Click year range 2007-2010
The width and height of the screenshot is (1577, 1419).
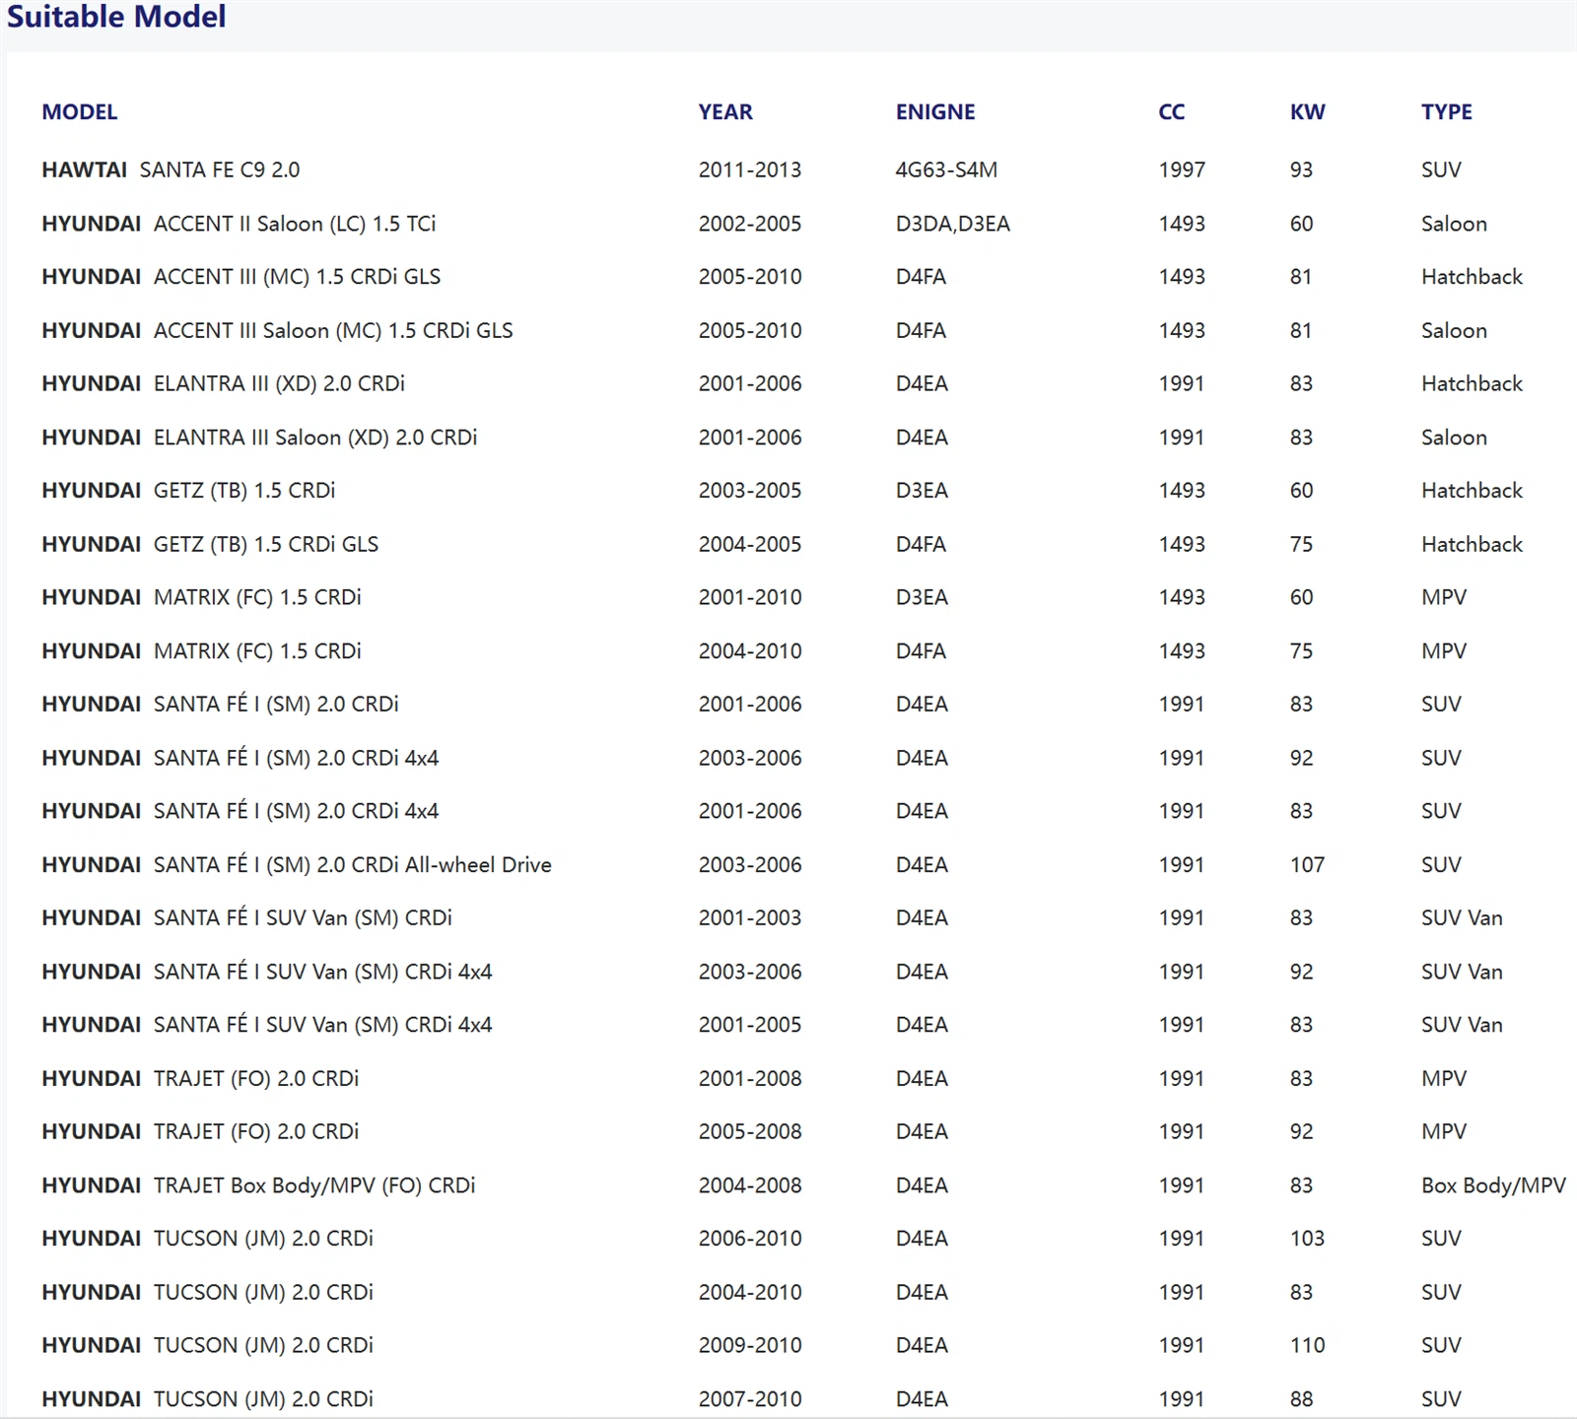750,1398
